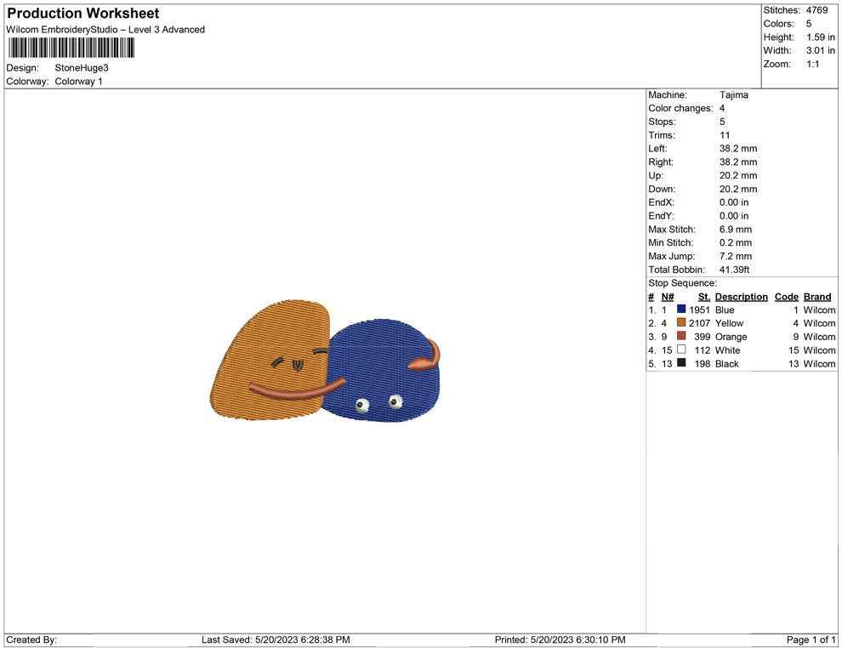Click the Orange thread color swatch
842x648 pixels.
681,336
